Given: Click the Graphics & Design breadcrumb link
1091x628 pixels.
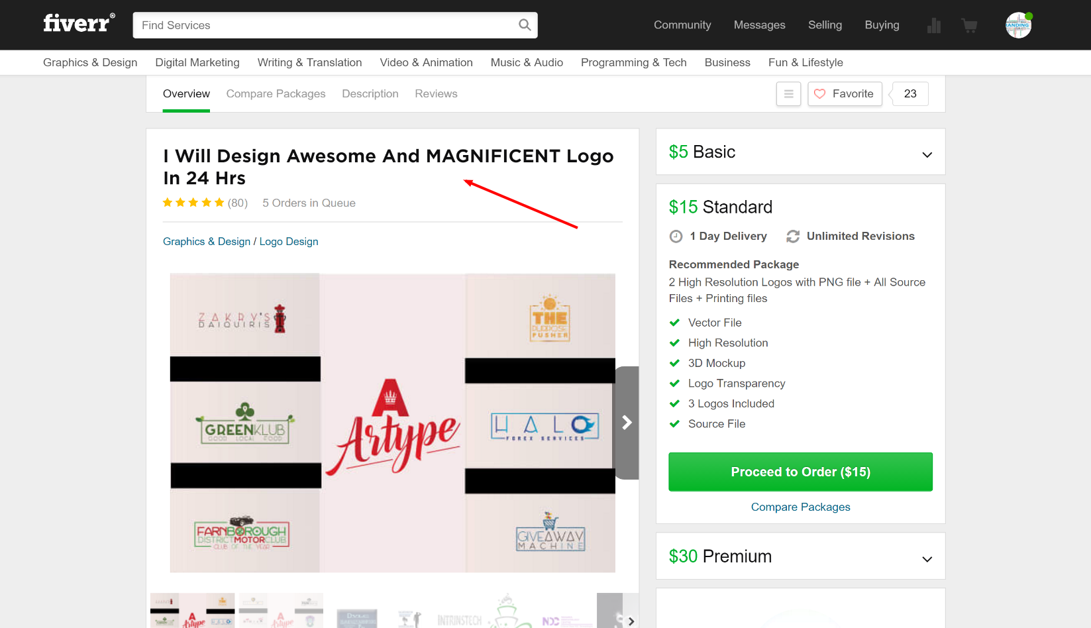Looking at the screenshot, I should click(207, 242).
